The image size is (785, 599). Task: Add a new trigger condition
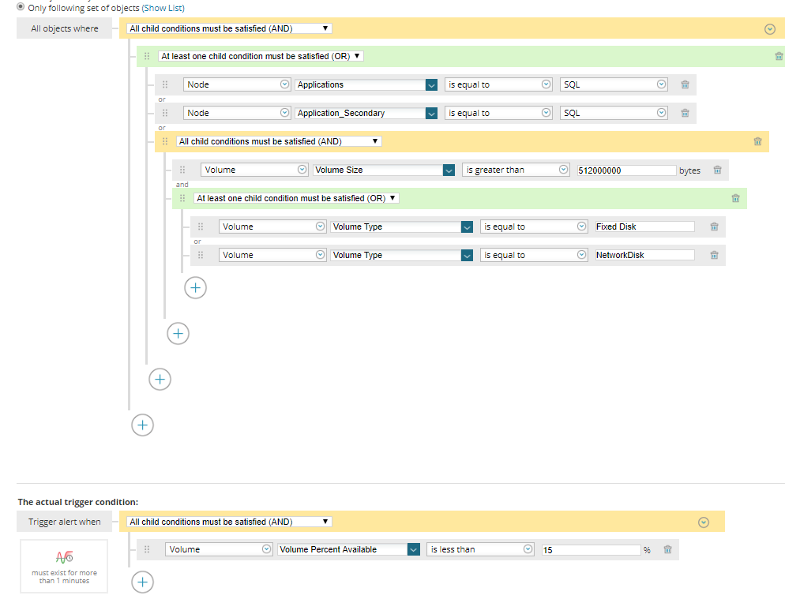point(142,582)
